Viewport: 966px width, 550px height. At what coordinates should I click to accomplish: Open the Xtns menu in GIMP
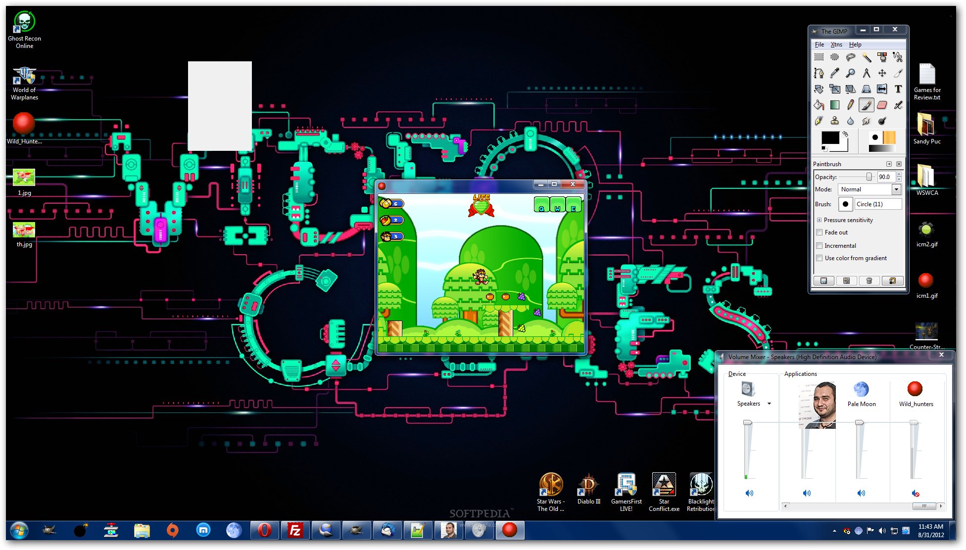(836, 44)
